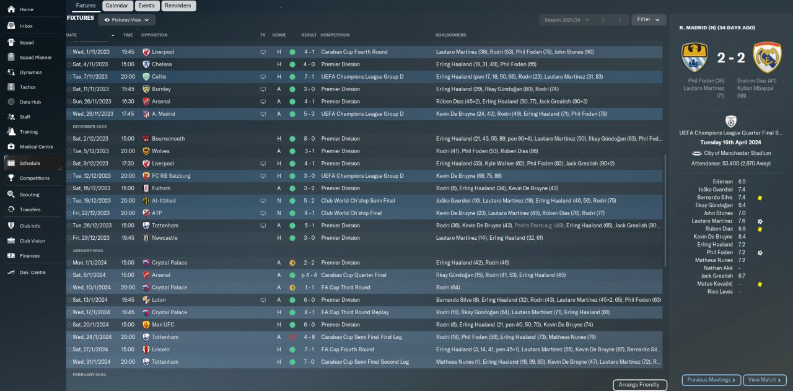Sort by Competition column header
The width and height of the screenshot is (793, 391).
click(335, 35)
